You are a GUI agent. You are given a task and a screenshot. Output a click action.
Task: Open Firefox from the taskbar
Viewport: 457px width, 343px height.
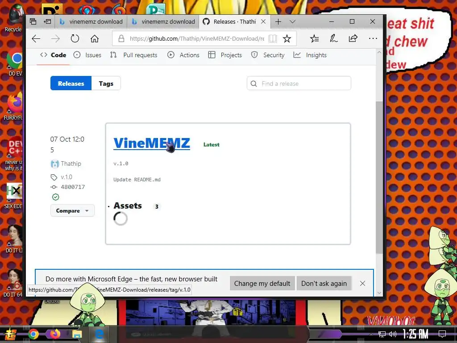click(55, 334)
